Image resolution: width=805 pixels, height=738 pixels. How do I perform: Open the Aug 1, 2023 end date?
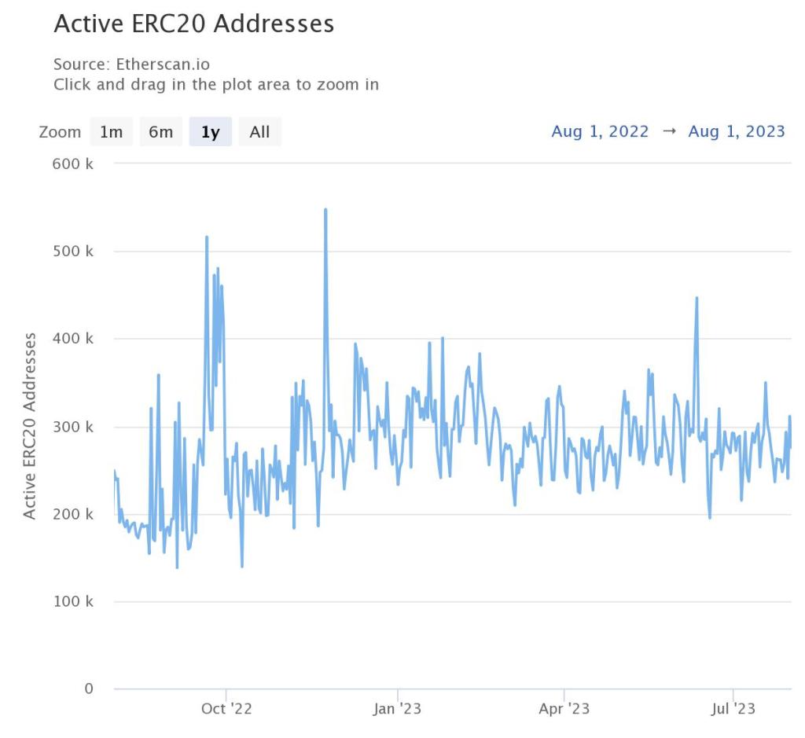coord(736,131)
